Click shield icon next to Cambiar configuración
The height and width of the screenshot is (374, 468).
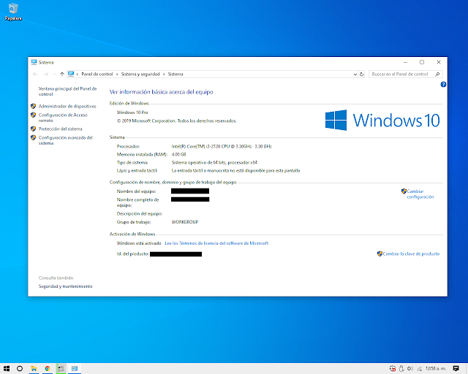click(404, 191)
